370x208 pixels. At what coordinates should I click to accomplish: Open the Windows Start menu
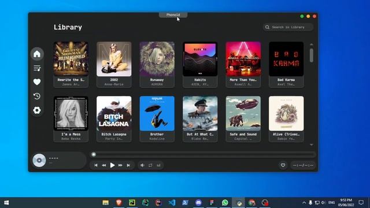[6, 203]
